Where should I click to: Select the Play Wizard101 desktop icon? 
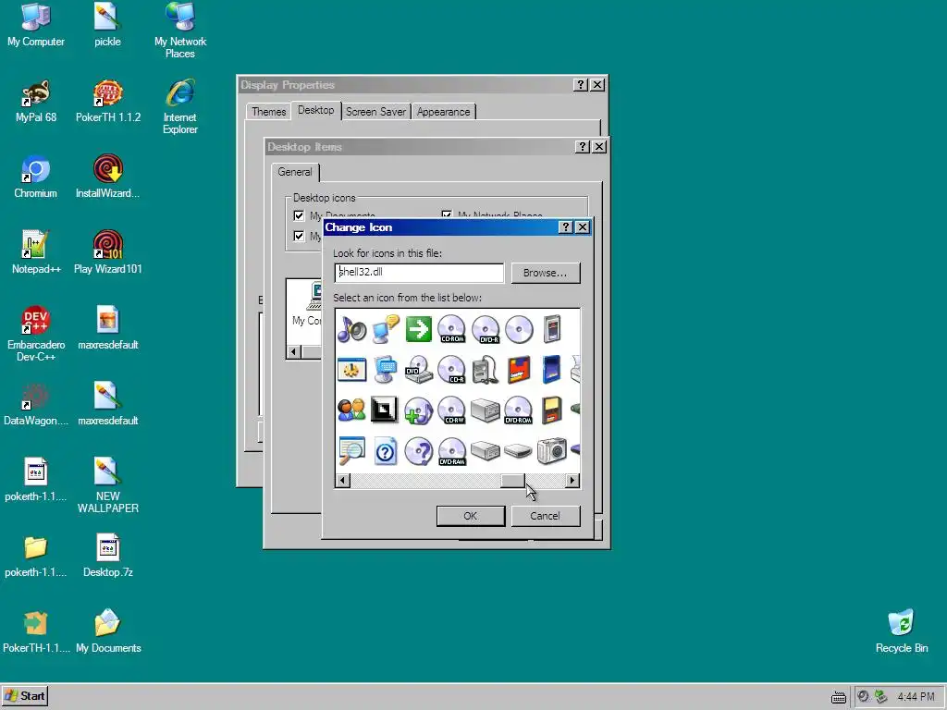click(x=107, y=253)
